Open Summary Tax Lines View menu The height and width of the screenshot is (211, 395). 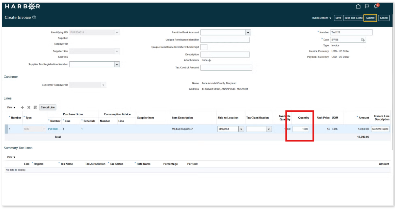coord(11,157)
